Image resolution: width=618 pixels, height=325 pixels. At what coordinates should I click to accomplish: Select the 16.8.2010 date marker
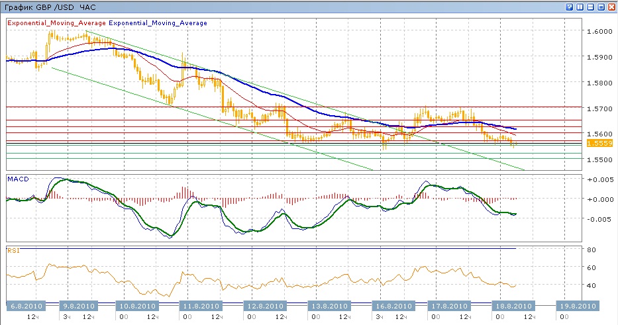(392, 306)
